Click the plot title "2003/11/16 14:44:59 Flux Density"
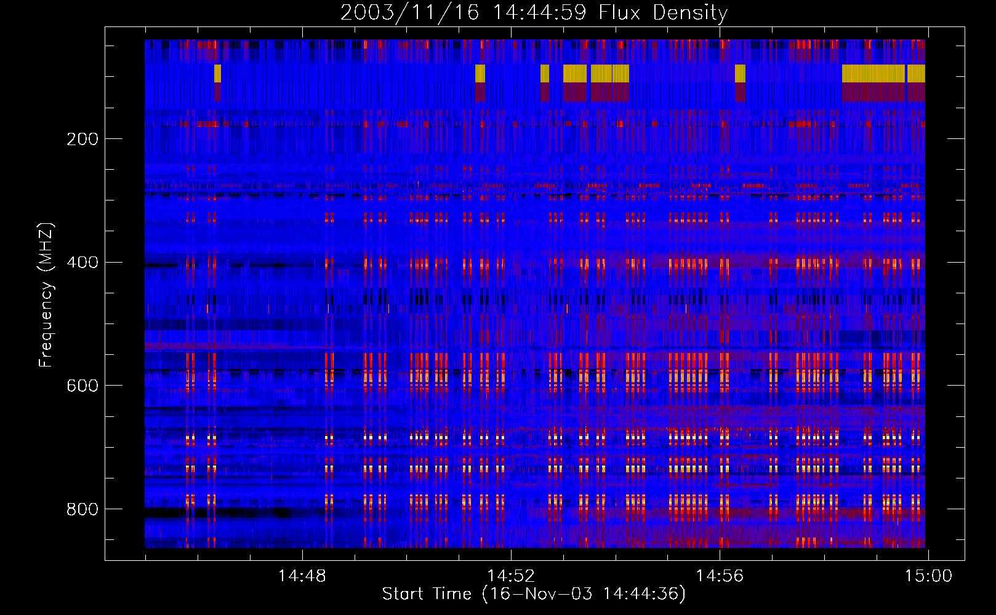This screenshot has width=996, height=615. pyautogui.click(x=534, y=12)
